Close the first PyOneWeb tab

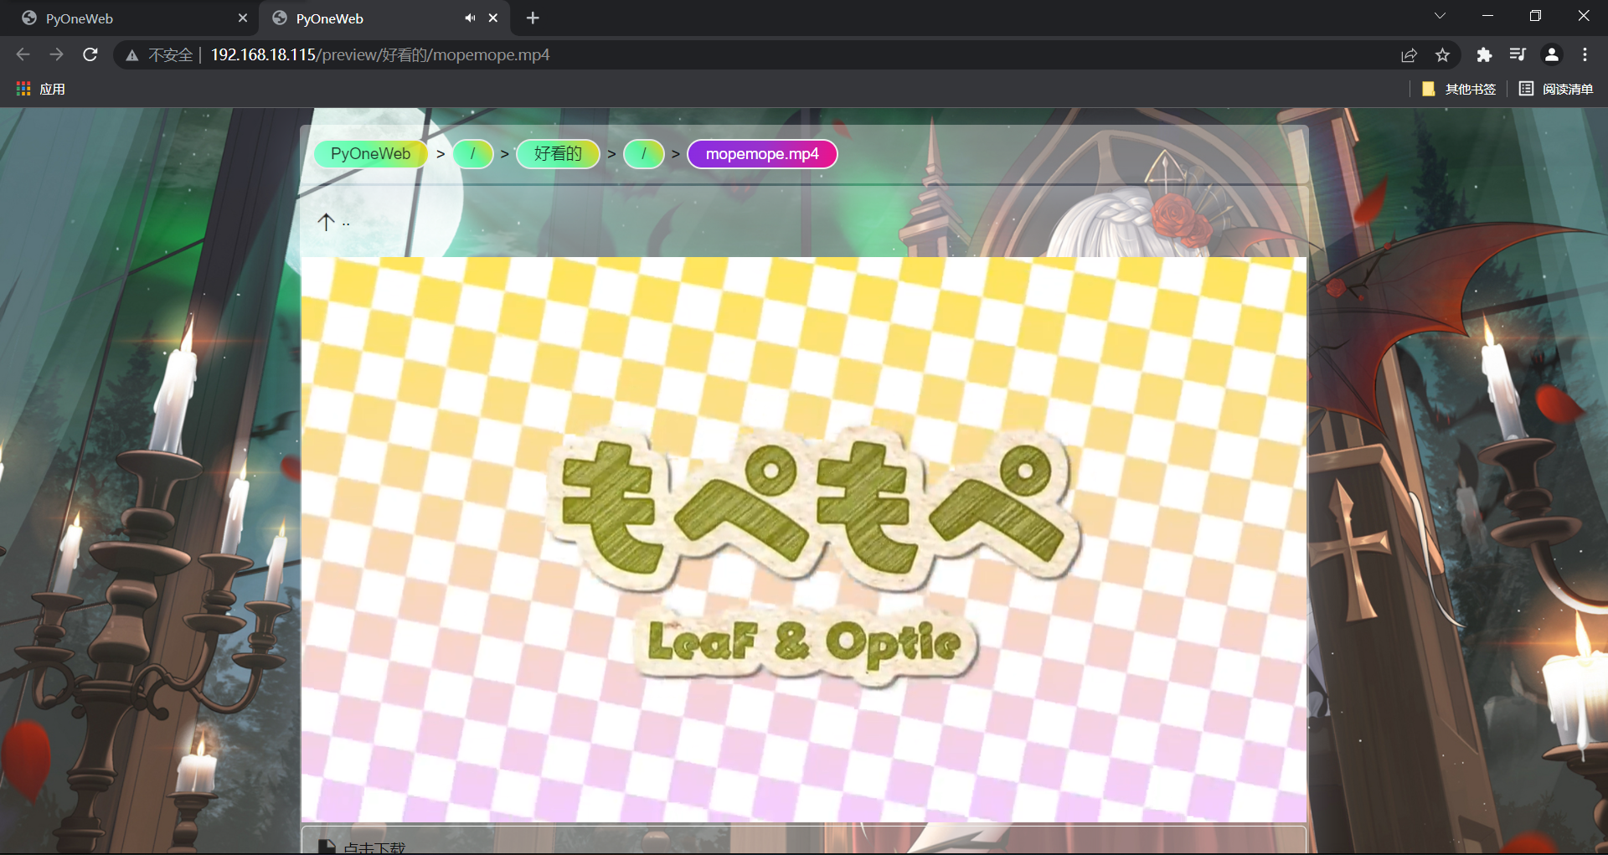[x=243, y=18]
